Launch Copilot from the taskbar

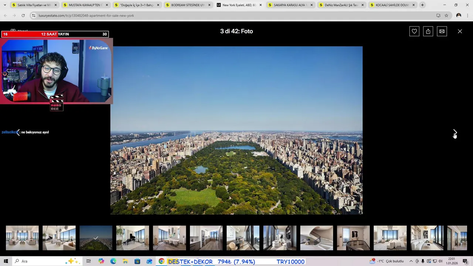101,261
